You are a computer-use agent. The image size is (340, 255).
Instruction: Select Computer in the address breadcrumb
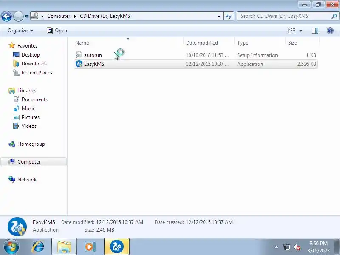tap(59, 16)
